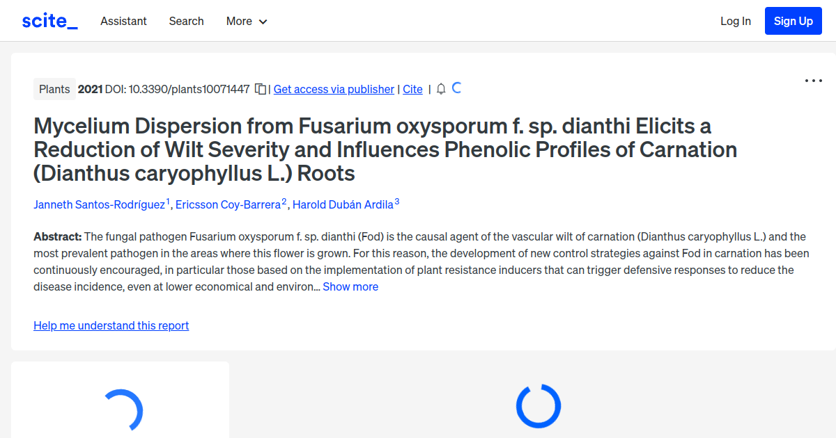Open author Ericsson Coy-Barrera
The image size is (836, 438).
coord(228,204)
